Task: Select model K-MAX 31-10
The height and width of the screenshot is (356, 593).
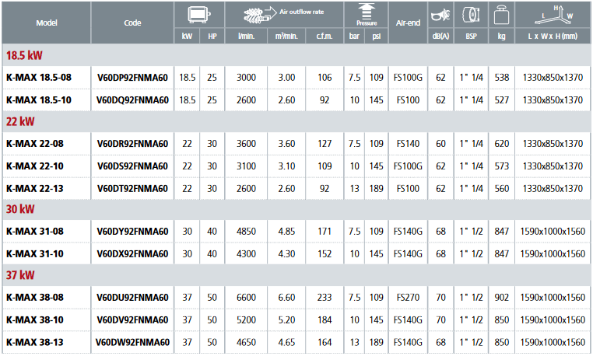Action: tap(35, 254)
